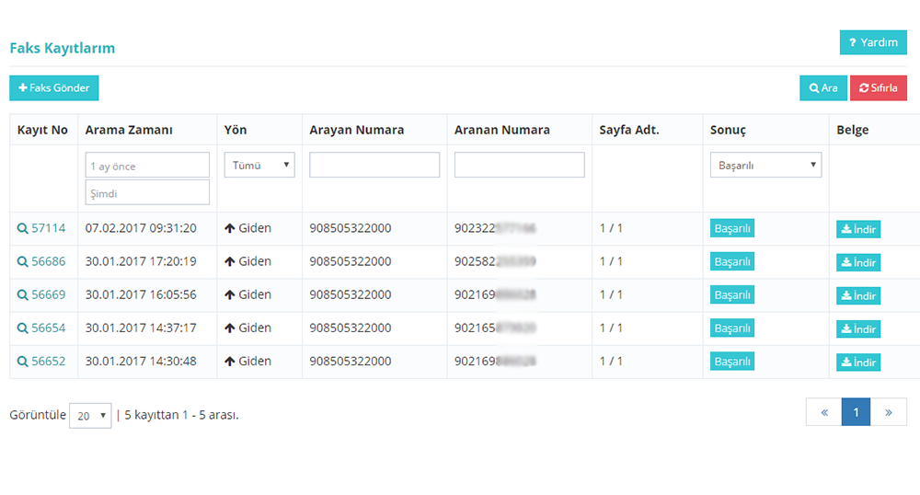The width and height of the screenshot is (920, 495).
Task: Change the Görüntüle page size dropdown
Action: [x=90, y=416]
